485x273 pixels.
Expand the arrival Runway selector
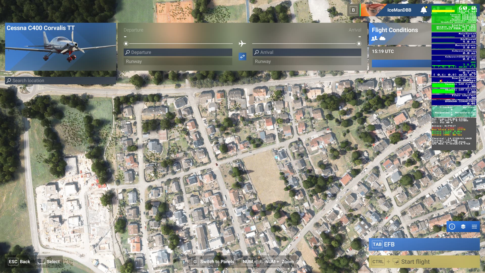tap(307, 61)
